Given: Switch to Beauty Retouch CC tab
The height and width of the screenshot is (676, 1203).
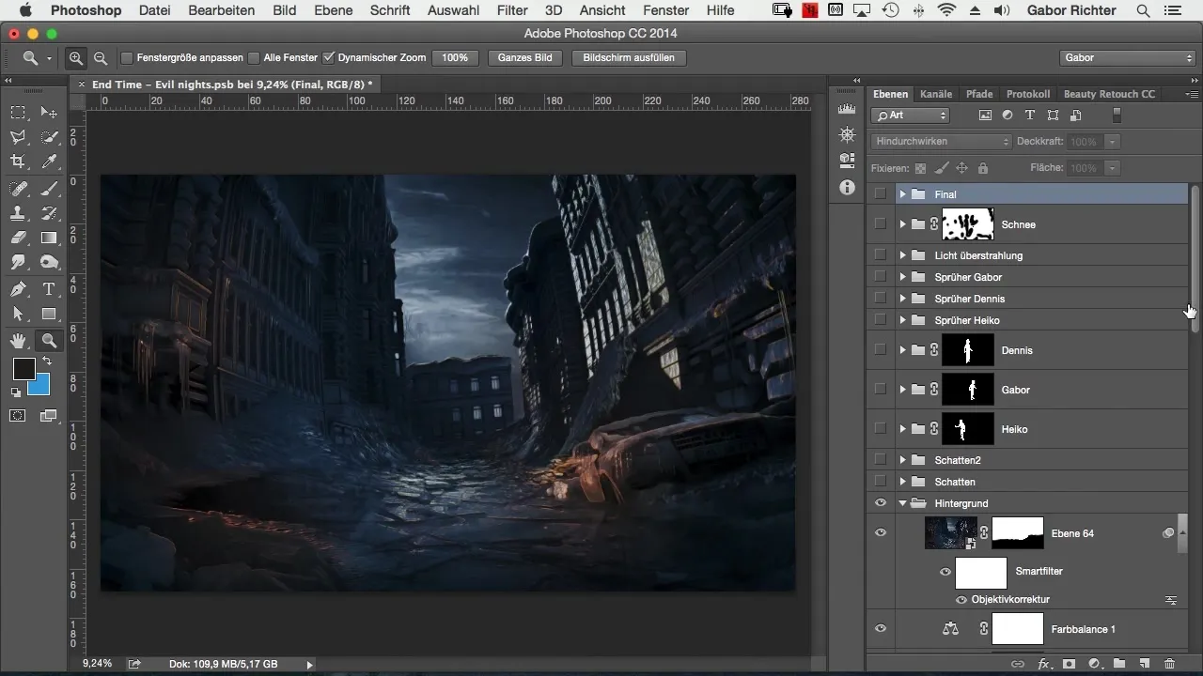Looking at the screenshot, I should [x=1109, y=94].
